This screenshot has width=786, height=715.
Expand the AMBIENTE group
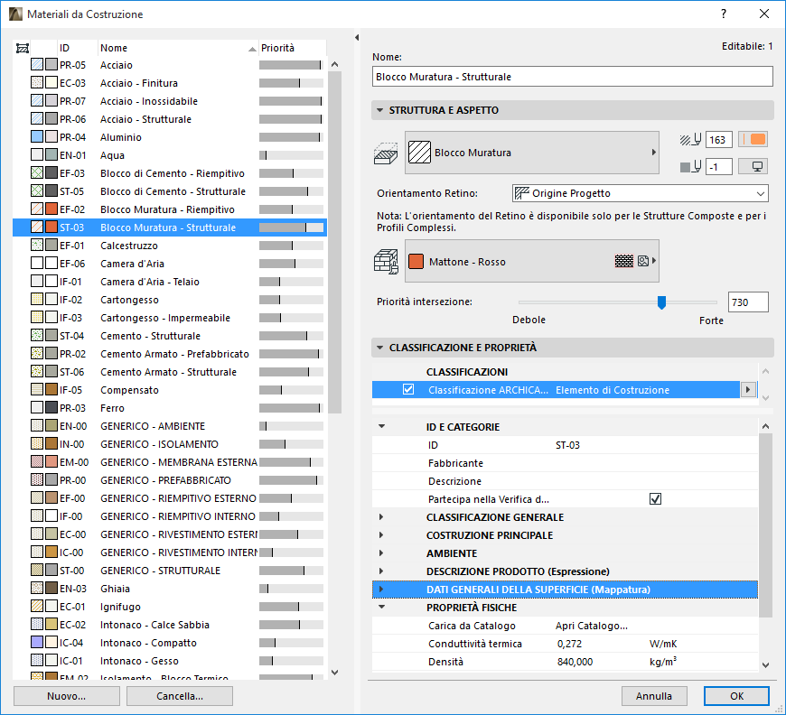tap(381, 552)
